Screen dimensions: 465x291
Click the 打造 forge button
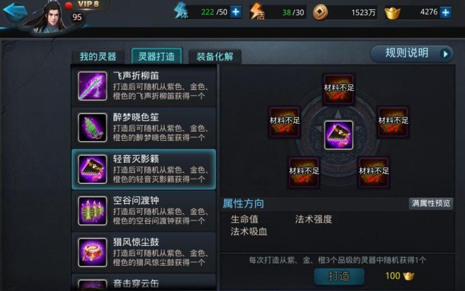point(339,276)
